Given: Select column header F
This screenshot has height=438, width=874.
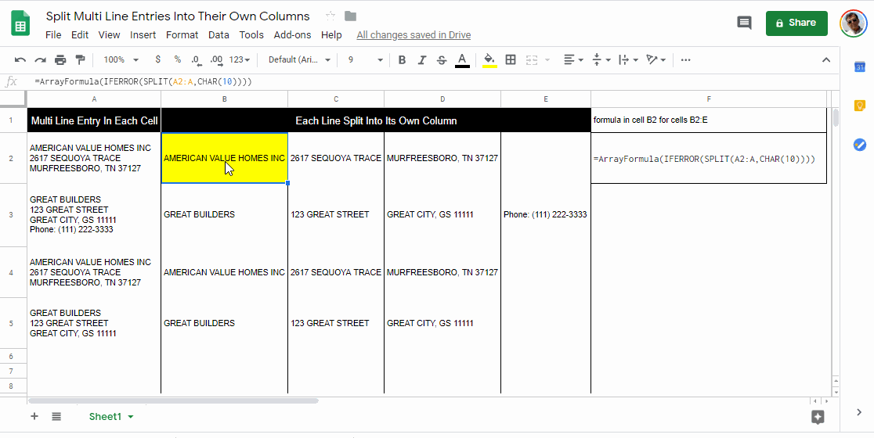Looking at the screenshot, I should (x=709, y=99).
